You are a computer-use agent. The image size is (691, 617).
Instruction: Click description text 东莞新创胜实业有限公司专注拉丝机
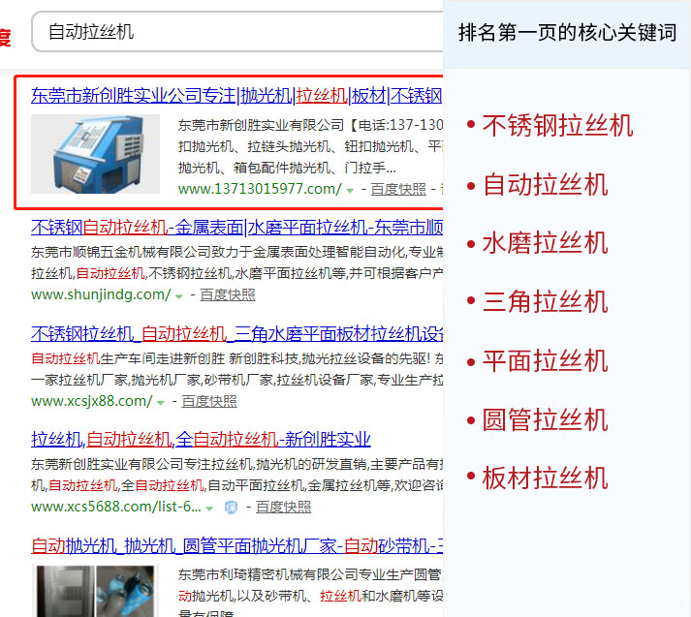pyautogui.click(x=141, y=464)
